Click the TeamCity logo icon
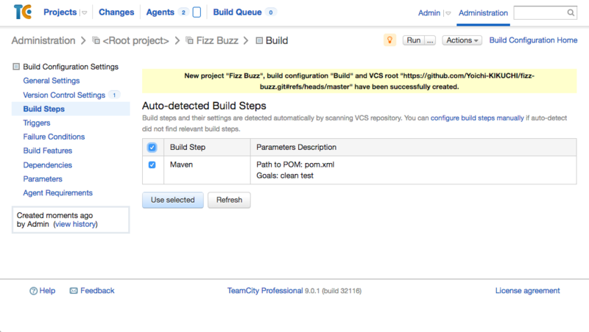Viewport: 589px width, 332px height. [x=21, y=12]
